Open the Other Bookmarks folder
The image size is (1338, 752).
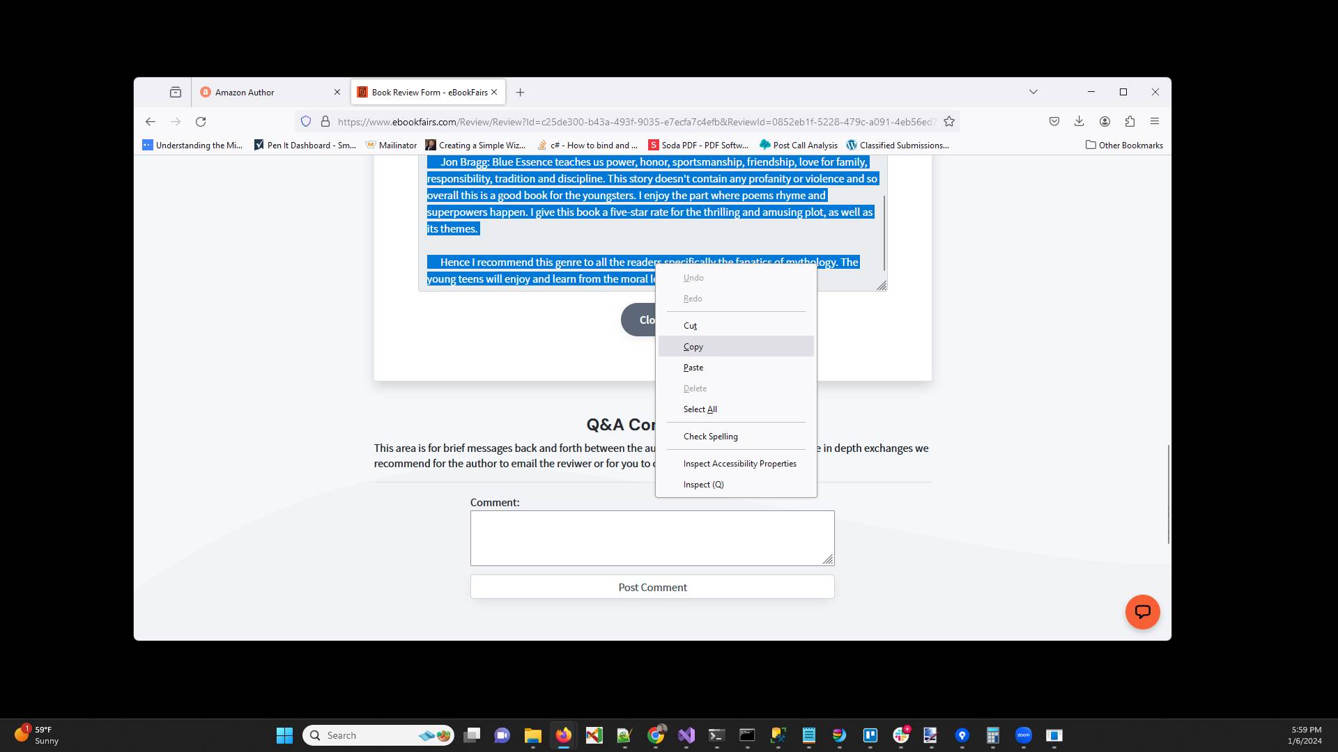pyautogui.click(x=1123, y=145)
